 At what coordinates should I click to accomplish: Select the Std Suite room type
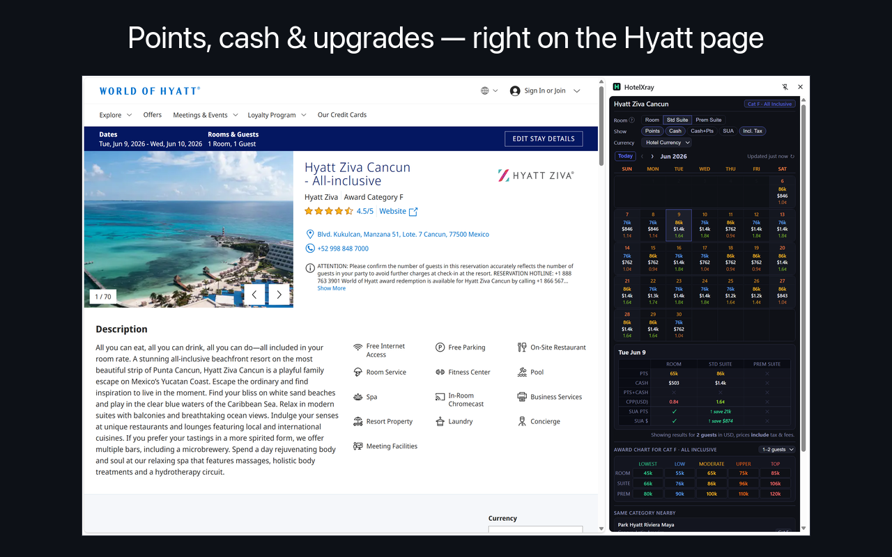coord(677,120)
